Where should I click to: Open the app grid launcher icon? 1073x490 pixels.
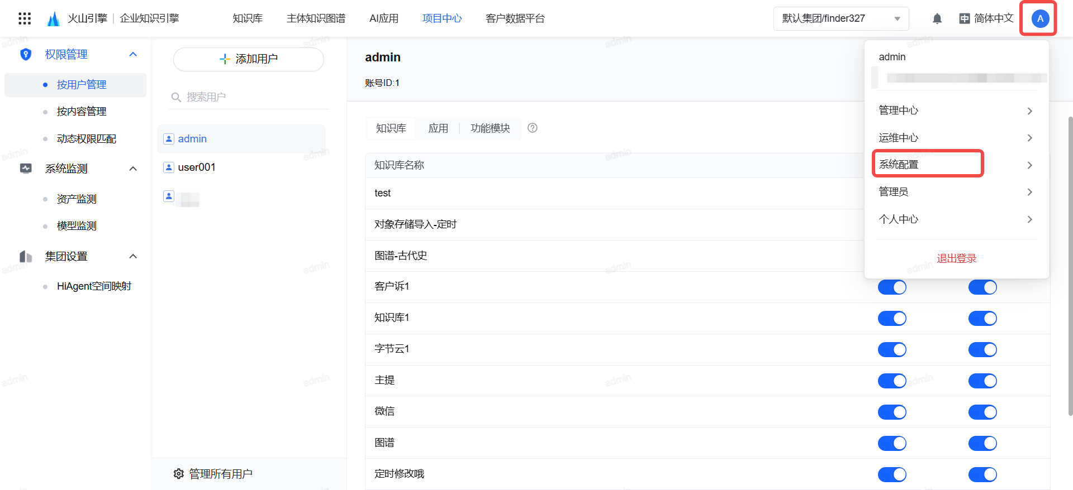[25, 18]
